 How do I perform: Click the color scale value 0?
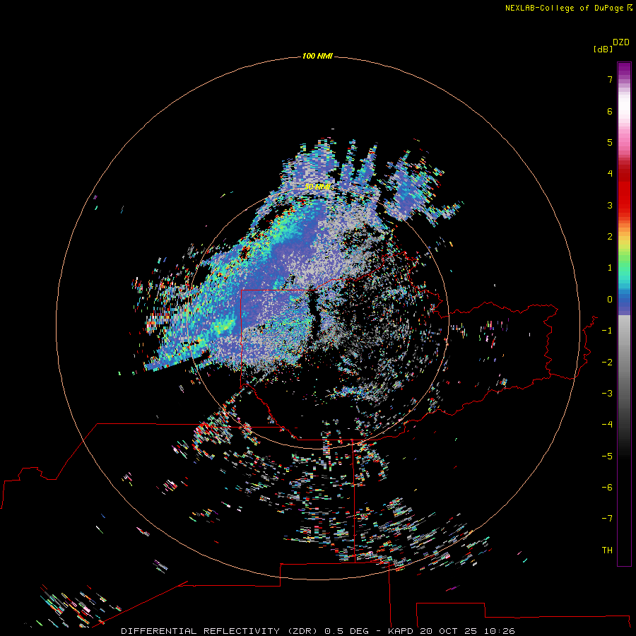click(610, 300)
